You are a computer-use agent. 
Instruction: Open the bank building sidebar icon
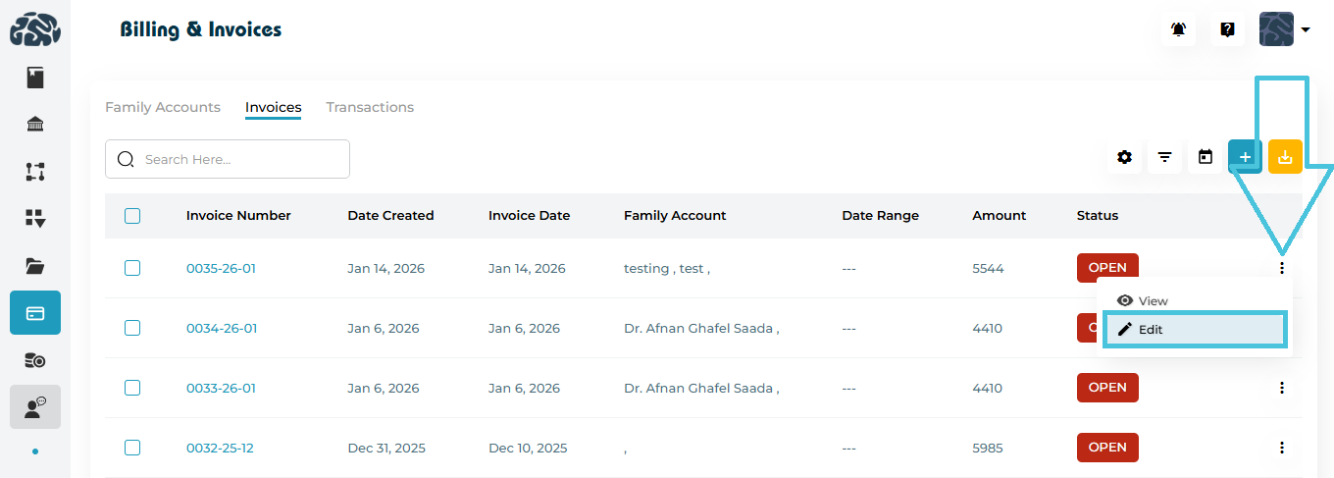point(35,124)
